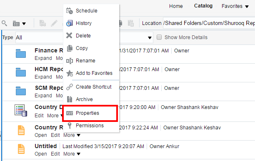Click the Rename icon in menu
The height and width of the screenshot is (161, 255).
click(70, 61)
